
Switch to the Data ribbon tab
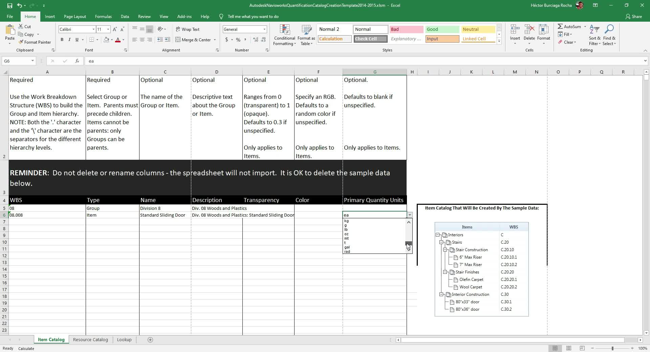pos(125,16)
